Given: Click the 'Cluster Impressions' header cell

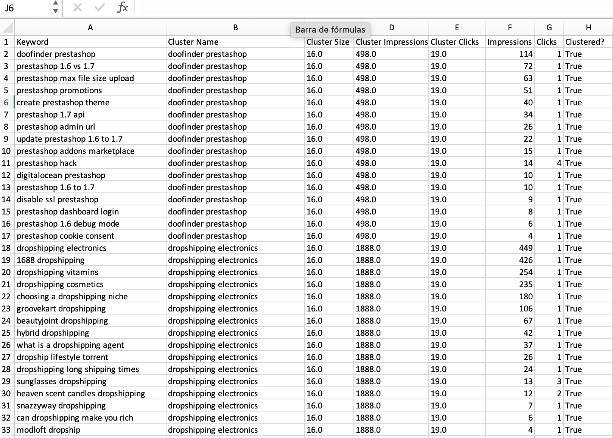Looking at the screenshot, I should [x=391, y=42].
